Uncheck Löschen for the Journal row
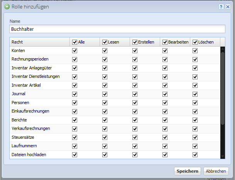235x180 pixels. point(195,94)
